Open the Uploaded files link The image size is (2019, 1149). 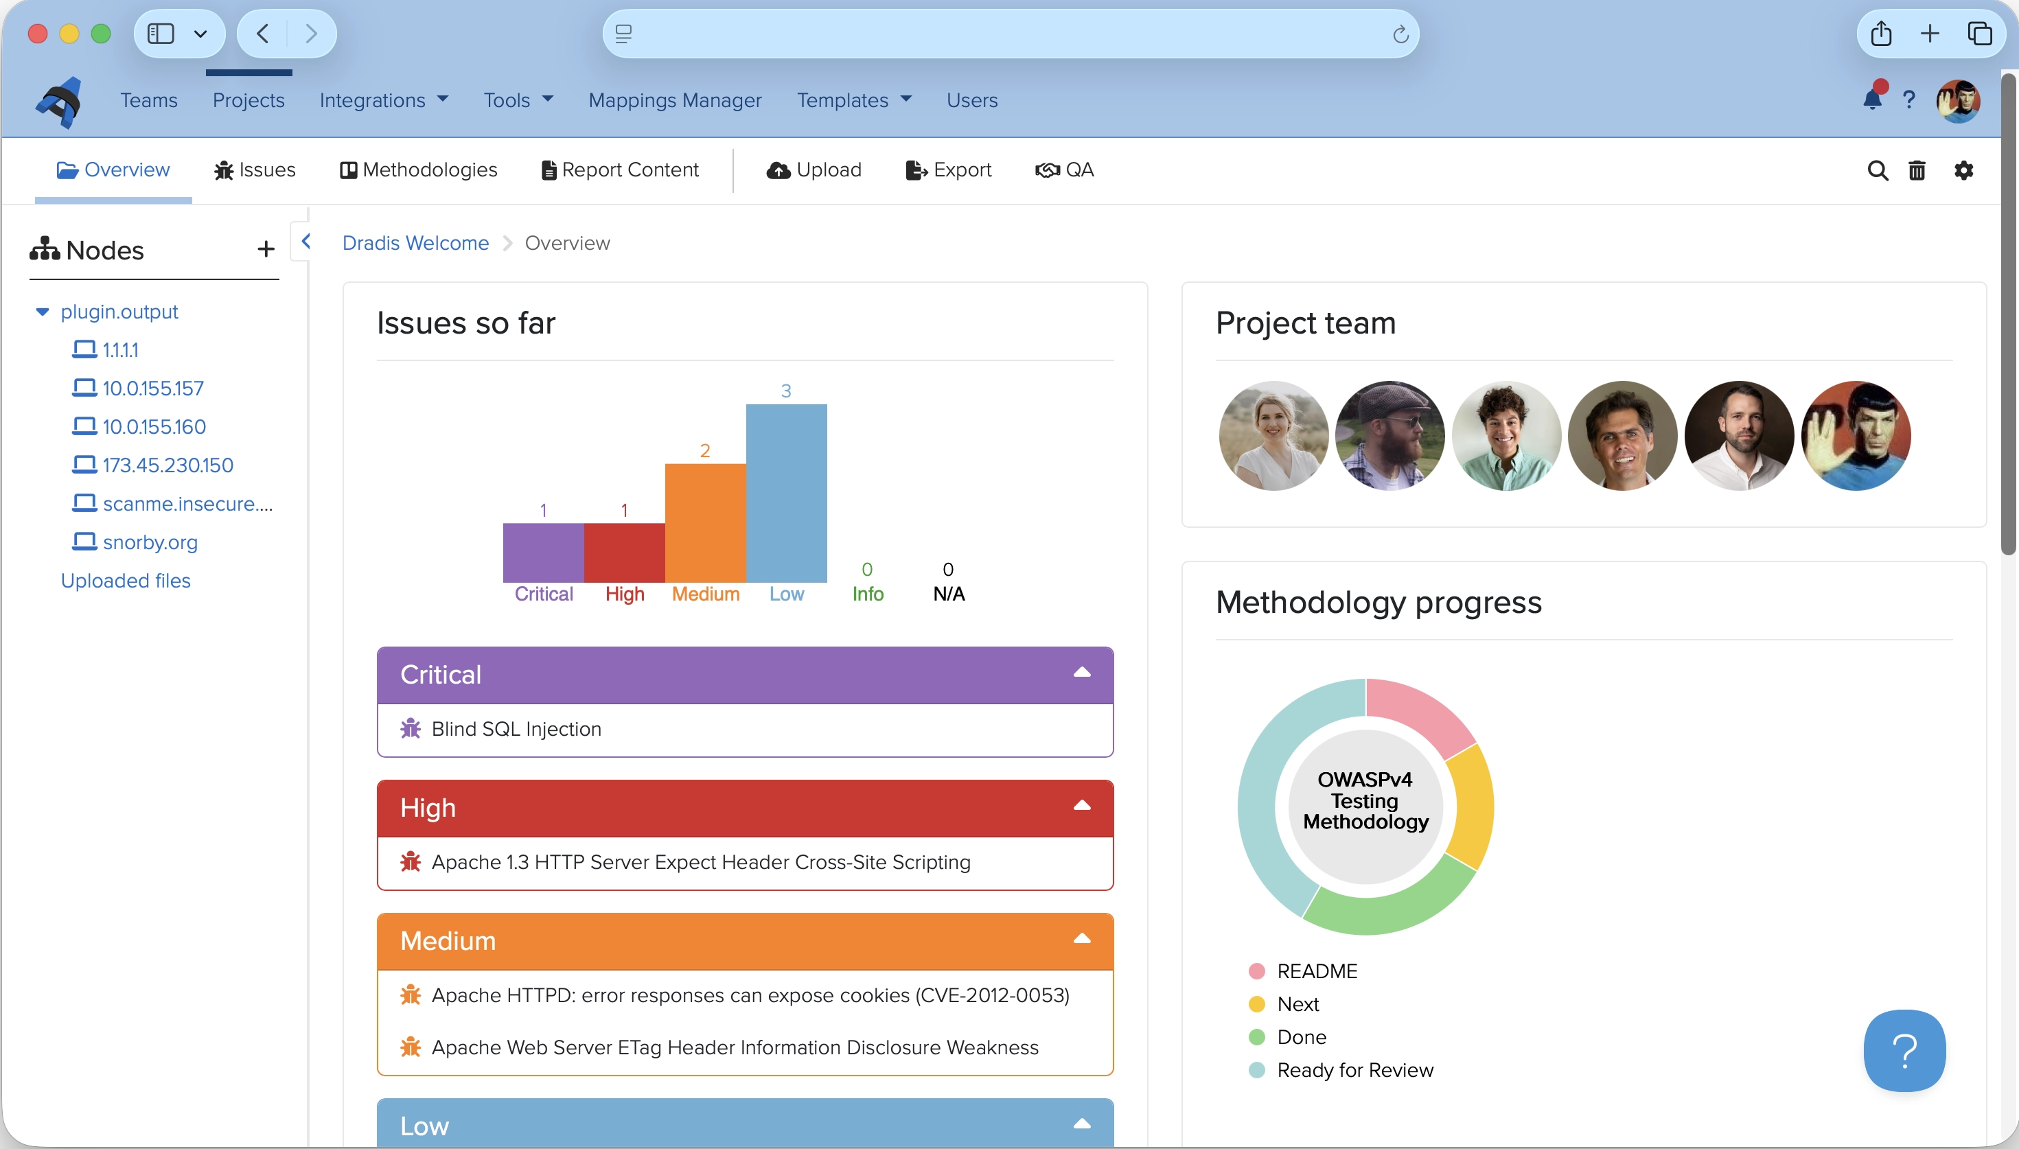click(126, 581)
